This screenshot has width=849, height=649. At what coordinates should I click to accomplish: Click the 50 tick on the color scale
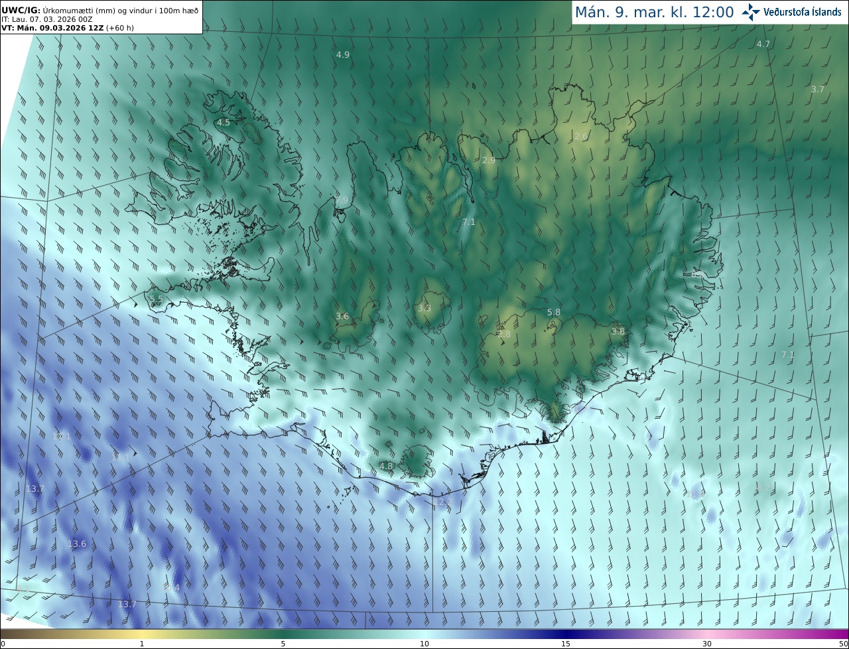point(844,644)
